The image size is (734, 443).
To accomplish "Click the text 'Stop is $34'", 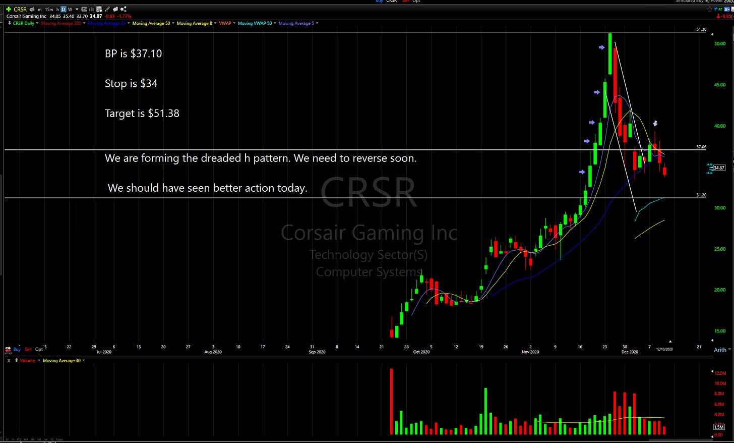I will [x=131, y=83].
